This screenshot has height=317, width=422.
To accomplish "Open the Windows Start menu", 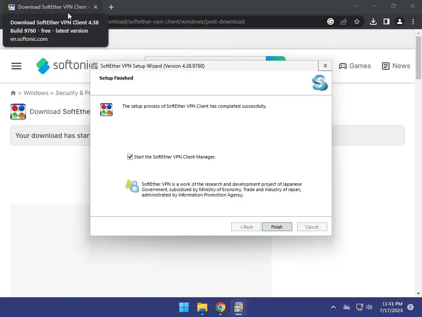I will [x=184, y=307].
